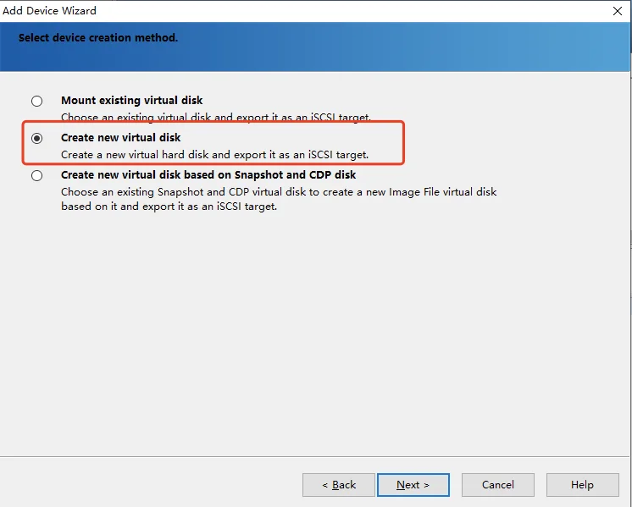Click 'Select device creation method.' heading text
The width and height of the screenshot is (632, 507).
(x=98, y=38)
